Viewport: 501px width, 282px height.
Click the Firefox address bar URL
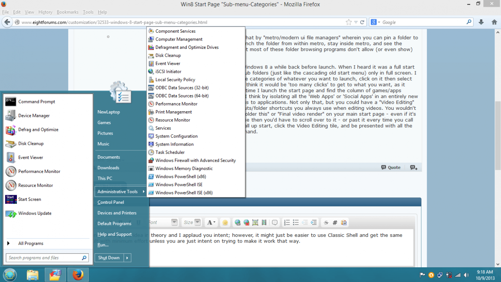tap(114, 22)
